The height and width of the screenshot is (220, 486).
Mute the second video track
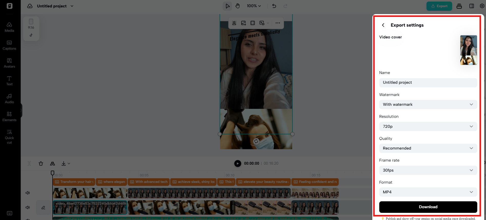point(28,207)
